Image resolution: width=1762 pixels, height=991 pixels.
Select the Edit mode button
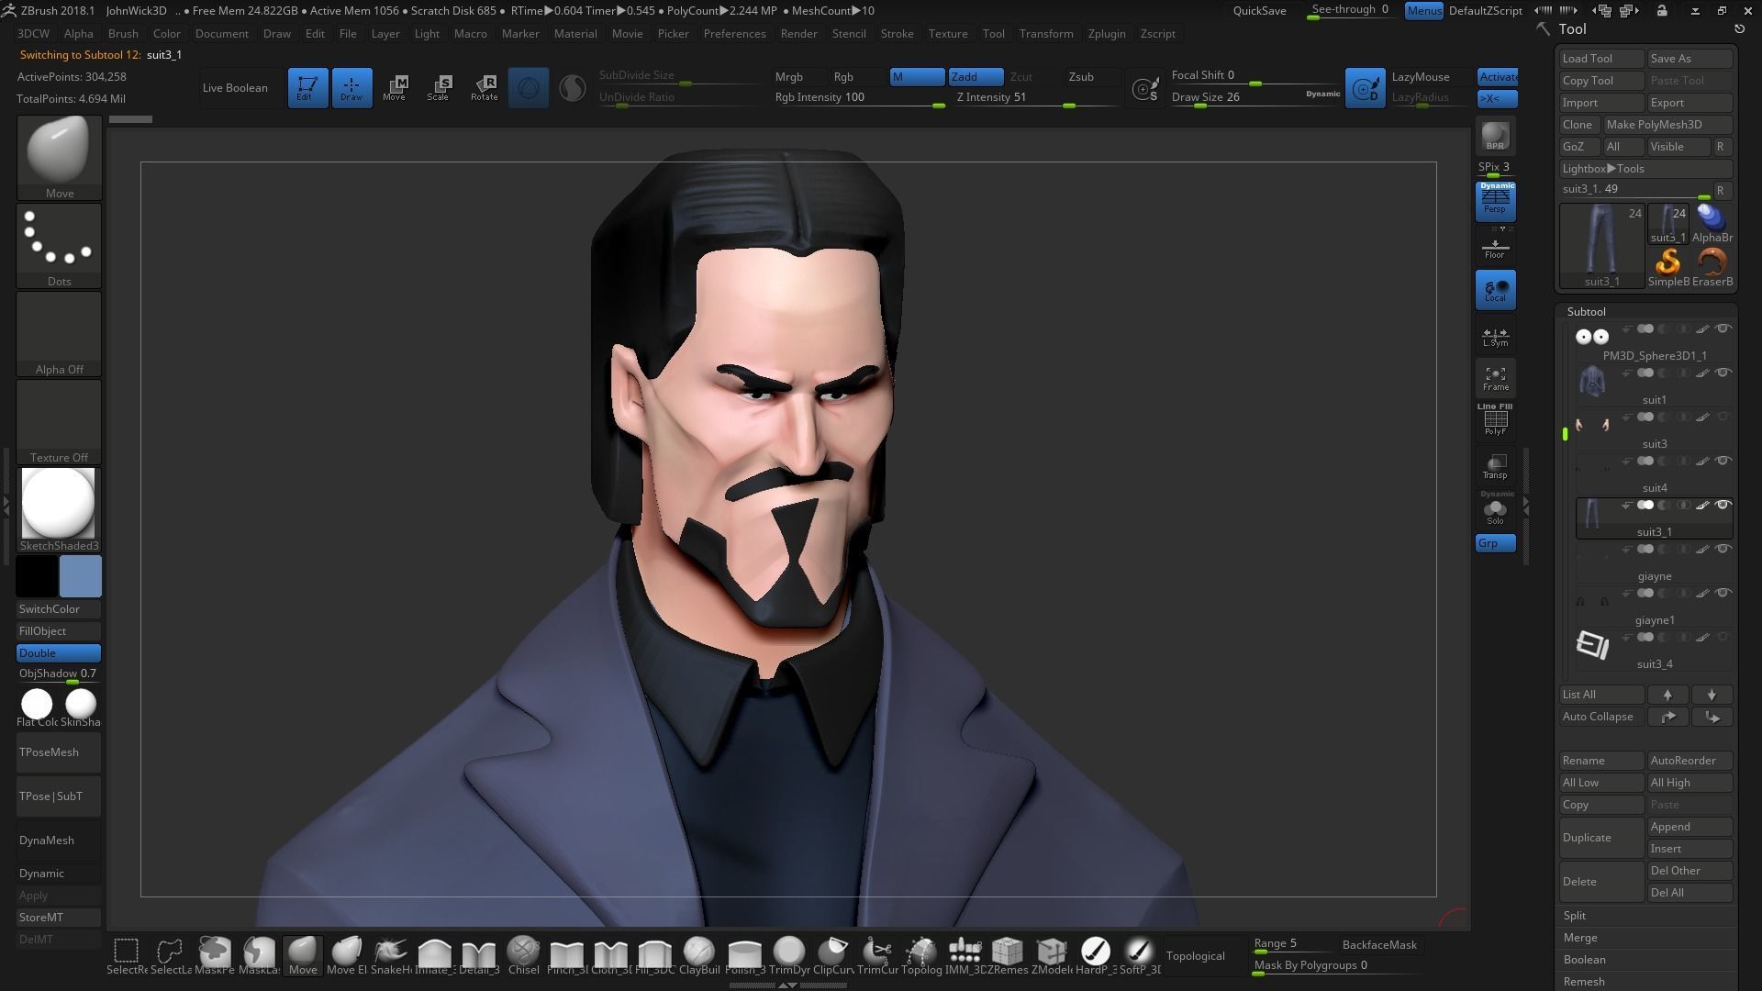[x=307, y=87]
